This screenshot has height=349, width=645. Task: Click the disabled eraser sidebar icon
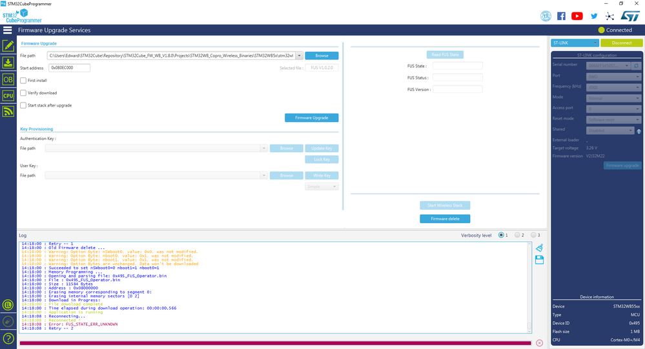click(x=8, y=321)
